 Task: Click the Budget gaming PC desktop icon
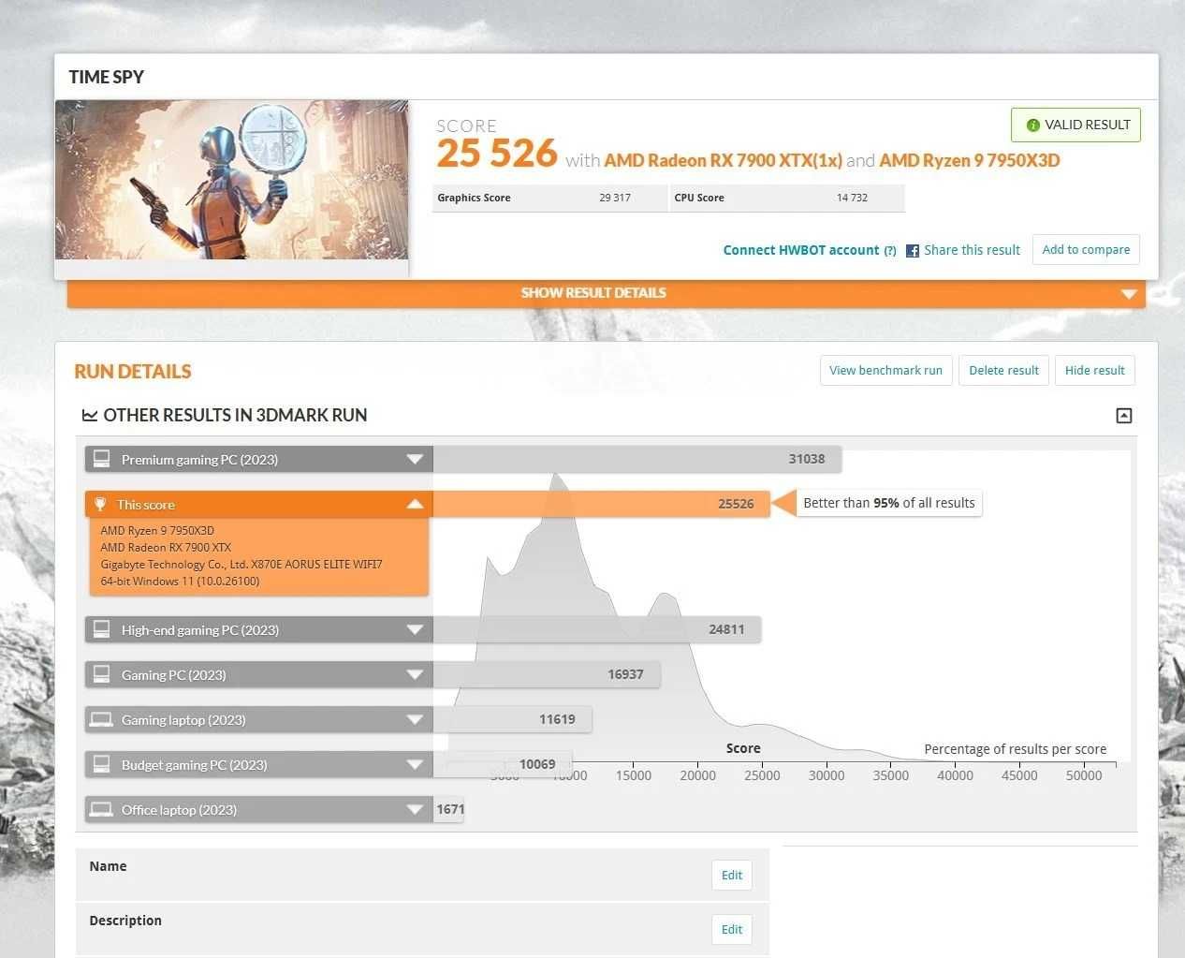[x=101, y=764]
